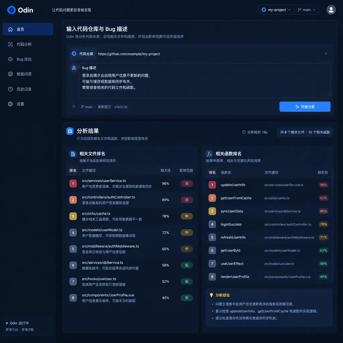Viewport: 343px width, 343px height.
Task: Click rank 3 badge for syncUserData function
Action: pyautogui.click(x=212, y=211)
